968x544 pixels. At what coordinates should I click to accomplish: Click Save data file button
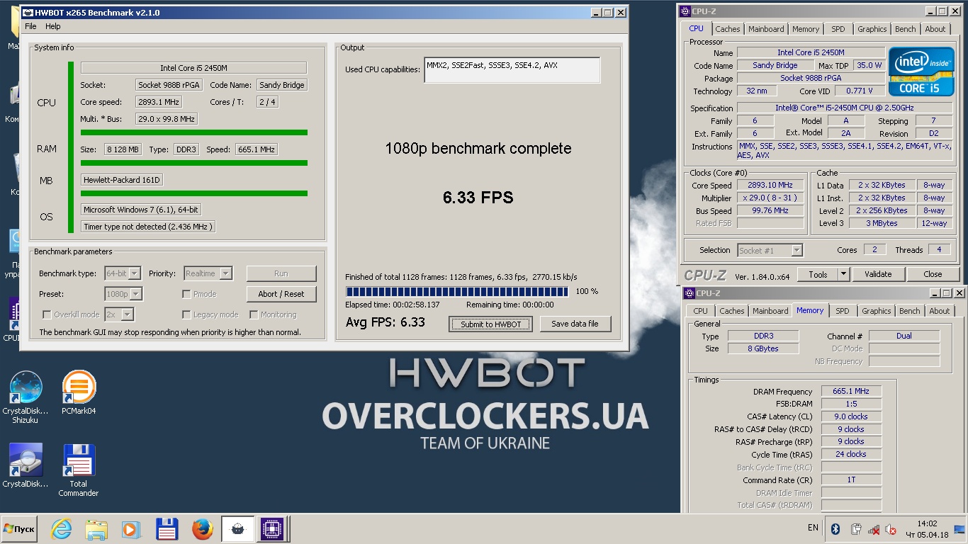coord(575,324)
